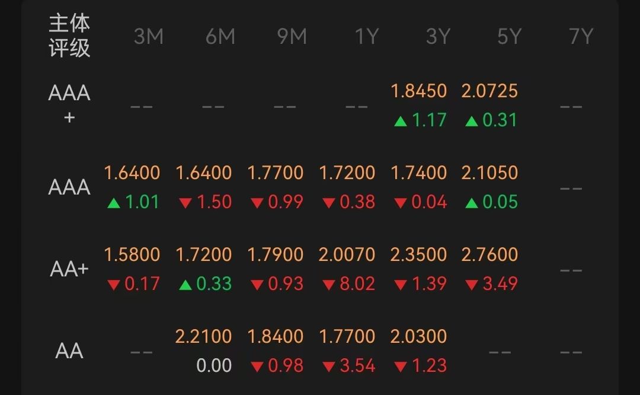The height and width of the screenshot is (395, 640).
Task: Tap the 3Y column header
Action: coord(438,36)
